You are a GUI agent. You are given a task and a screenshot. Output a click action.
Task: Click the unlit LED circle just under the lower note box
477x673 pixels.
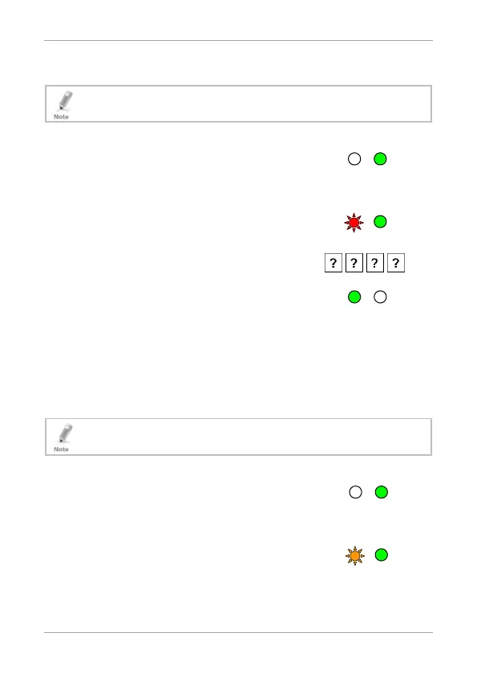pyautogui.click(x=355, y=492)
